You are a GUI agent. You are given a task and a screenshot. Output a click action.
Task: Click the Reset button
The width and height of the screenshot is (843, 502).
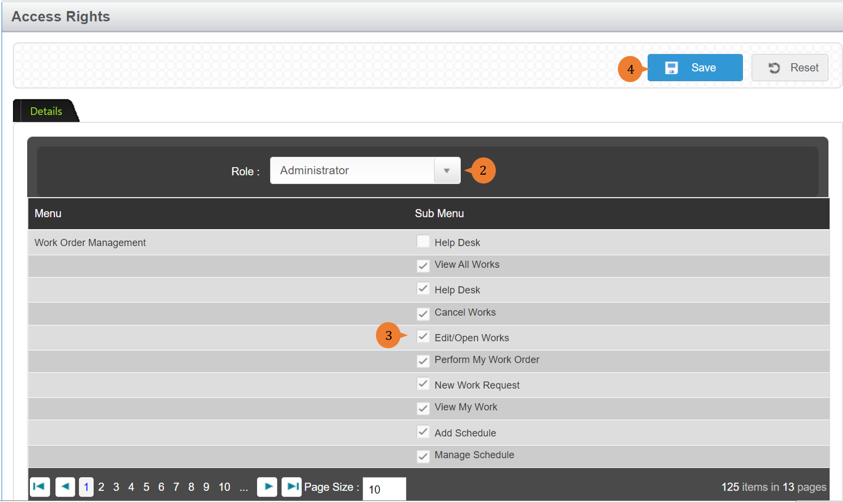click(x=790, y=67)
